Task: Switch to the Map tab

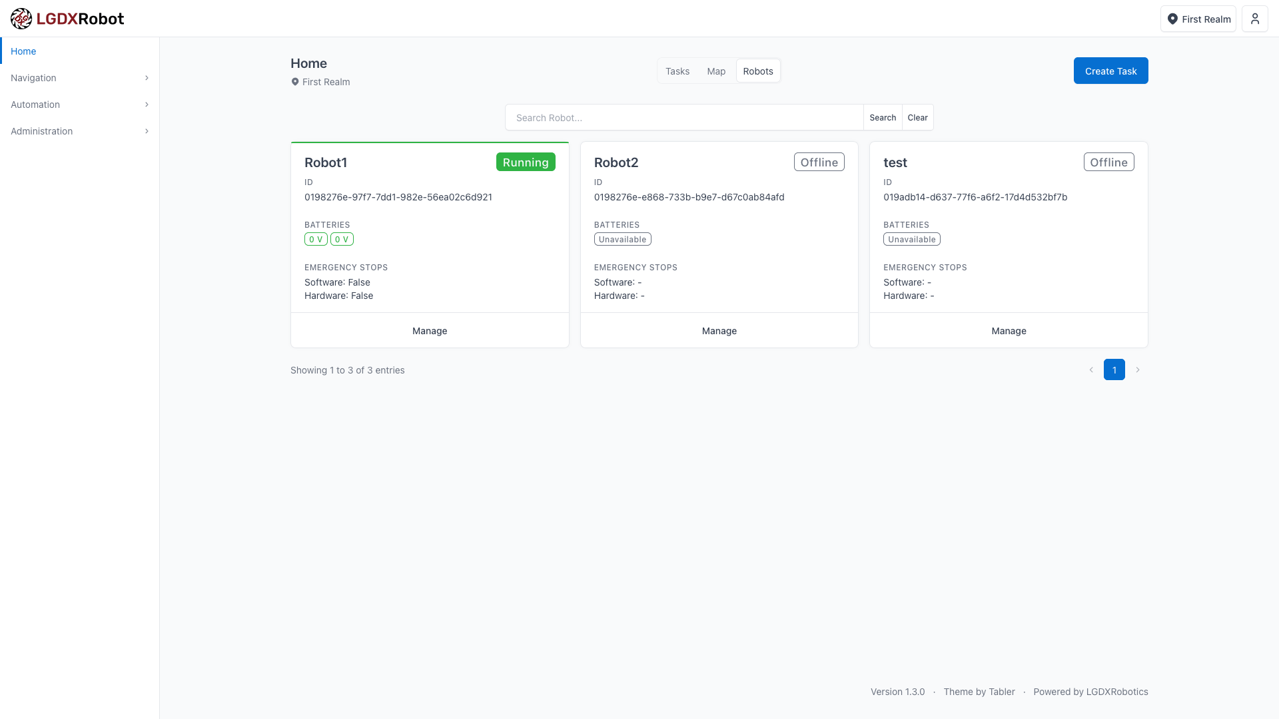Action: (x=716, y=71)
